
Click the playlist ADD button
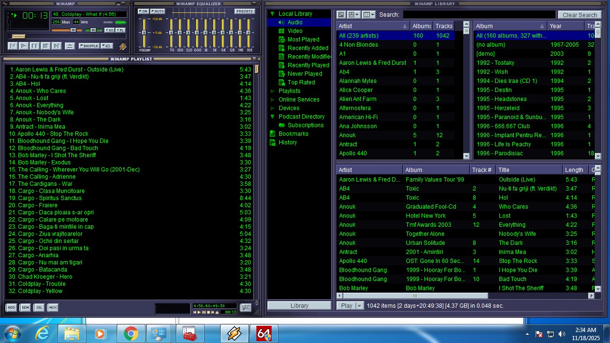point(11,308)
